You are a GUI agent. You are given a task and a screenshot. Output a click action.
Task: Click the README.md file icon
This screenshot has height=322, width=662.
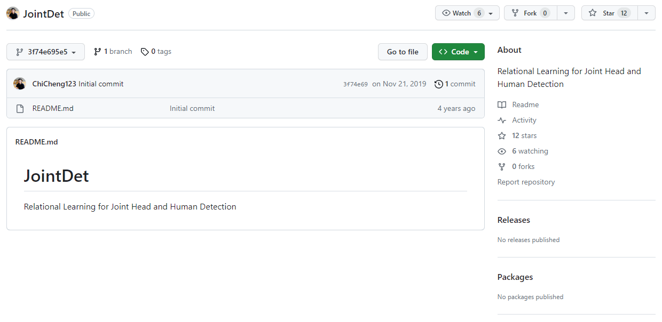(x=20, y=109)
